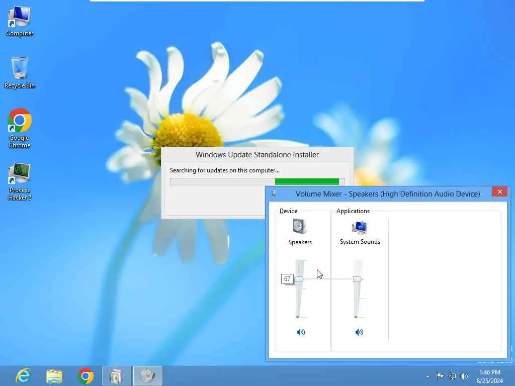The image size is (515, 386).
Task: Mute the Speakers device
Action: coord(301,332)
